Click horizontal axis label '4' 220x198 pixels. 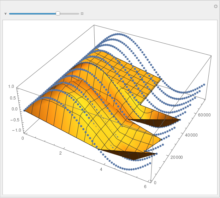101,169
